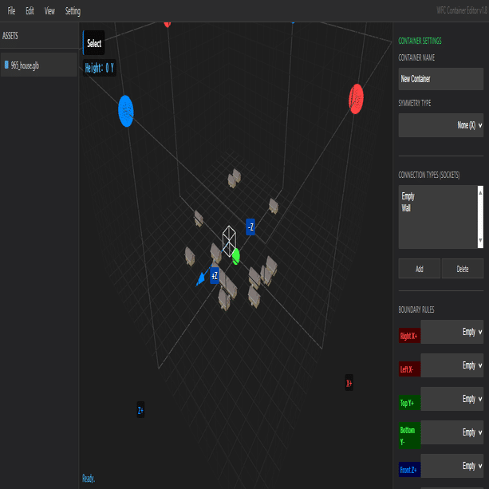Click the Z+ axis marker
489x489 pixels.
tap(140, 410)
